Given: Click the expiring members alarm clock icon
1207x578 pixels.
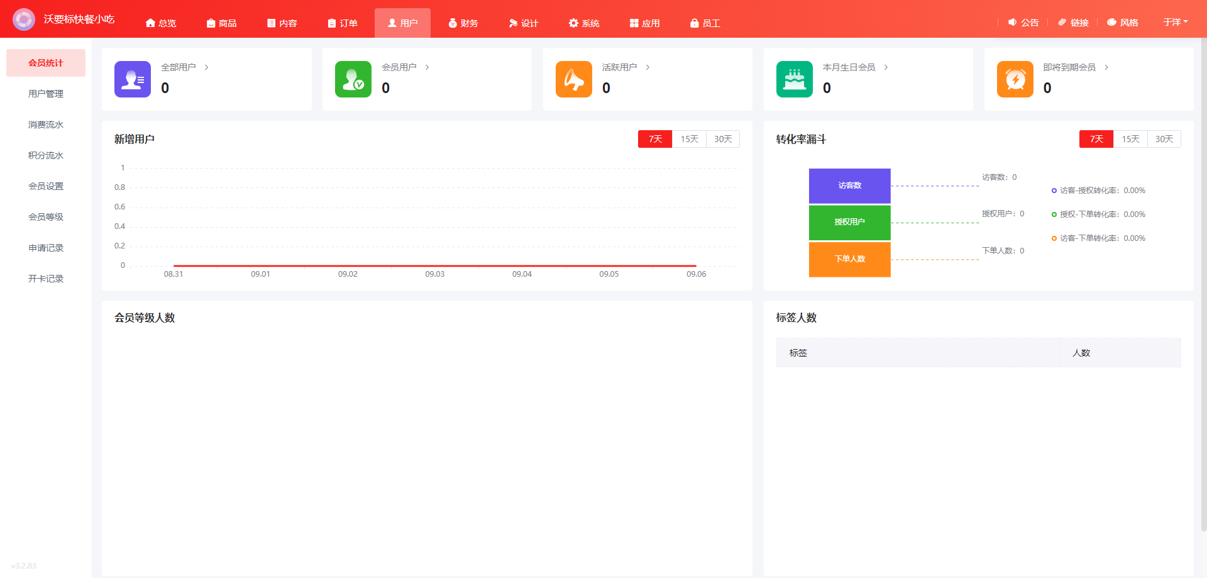Looking at the screenshot, I should coord(1015,79).
